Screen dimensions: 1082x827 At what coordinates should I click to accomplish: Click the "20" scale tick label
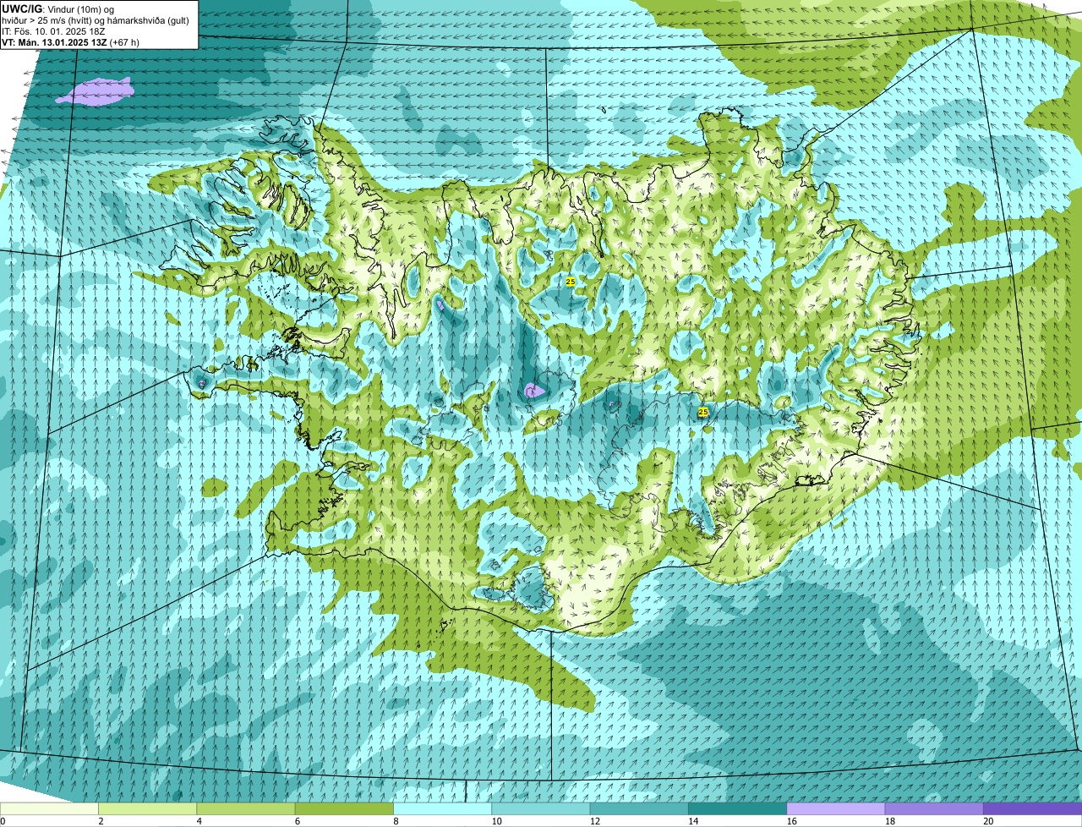(988, 821)
